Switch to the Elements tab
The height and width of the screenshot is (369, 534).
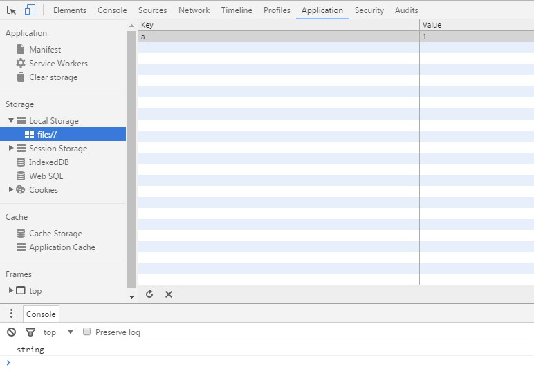69,10
